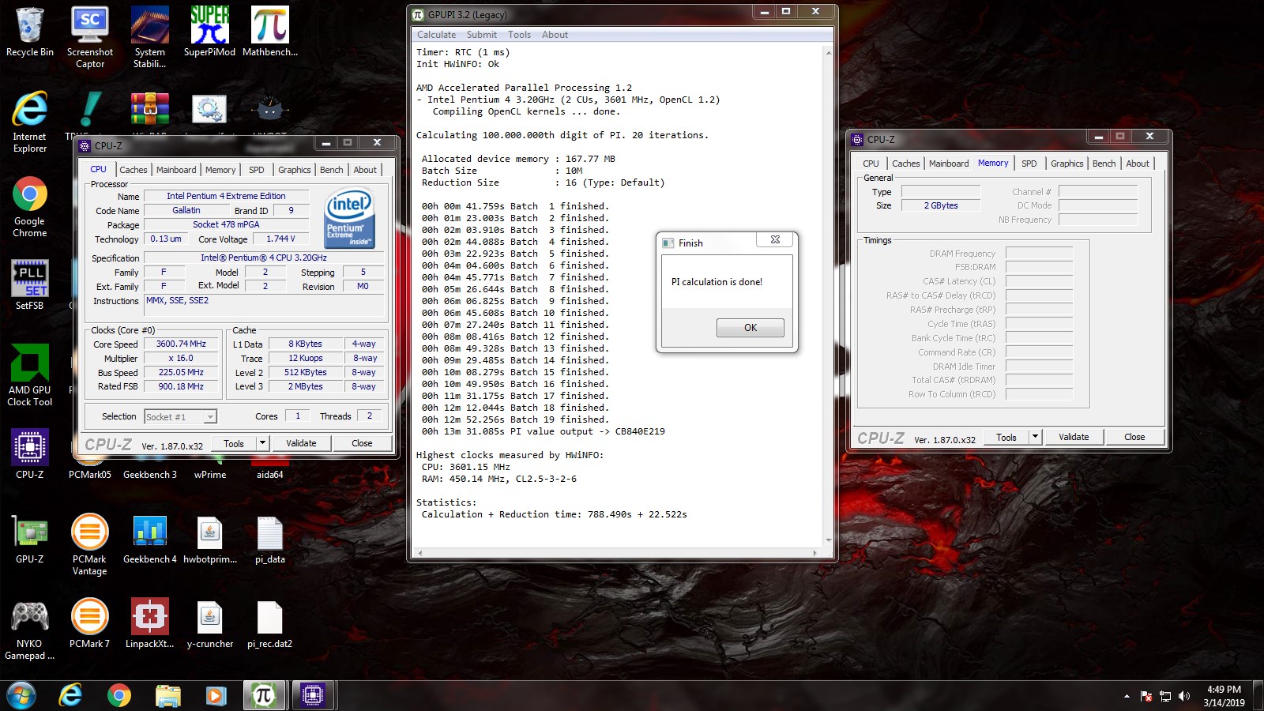Open the Recycle Bin desktop icon
This screenshot has width=1264, height=711.
(x=30, y=32)
